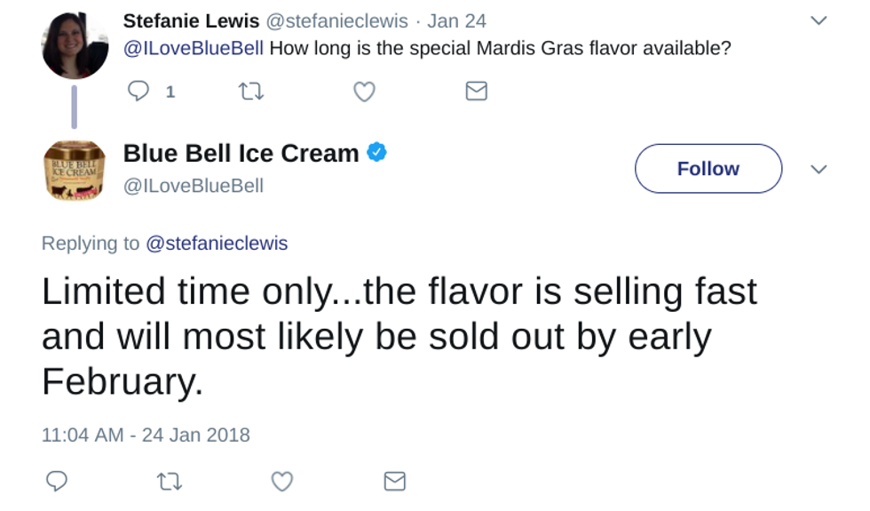Expand the chevron menu beside Follow button
The height and width of the screenshot is (511, 870).
click(x=819, y=169)
